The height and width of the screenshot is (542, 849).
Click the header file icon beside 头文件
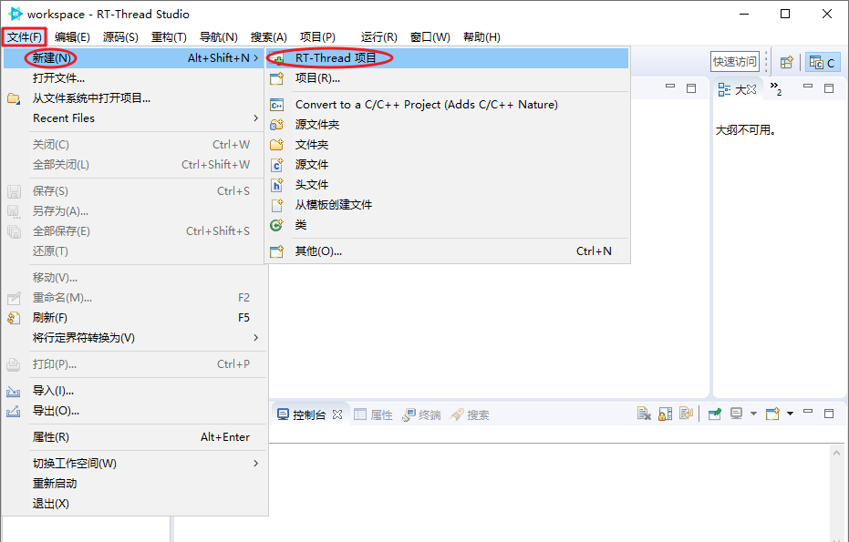coord(277,185)
